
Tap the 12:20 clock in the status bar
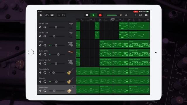(x=40, y=12)
